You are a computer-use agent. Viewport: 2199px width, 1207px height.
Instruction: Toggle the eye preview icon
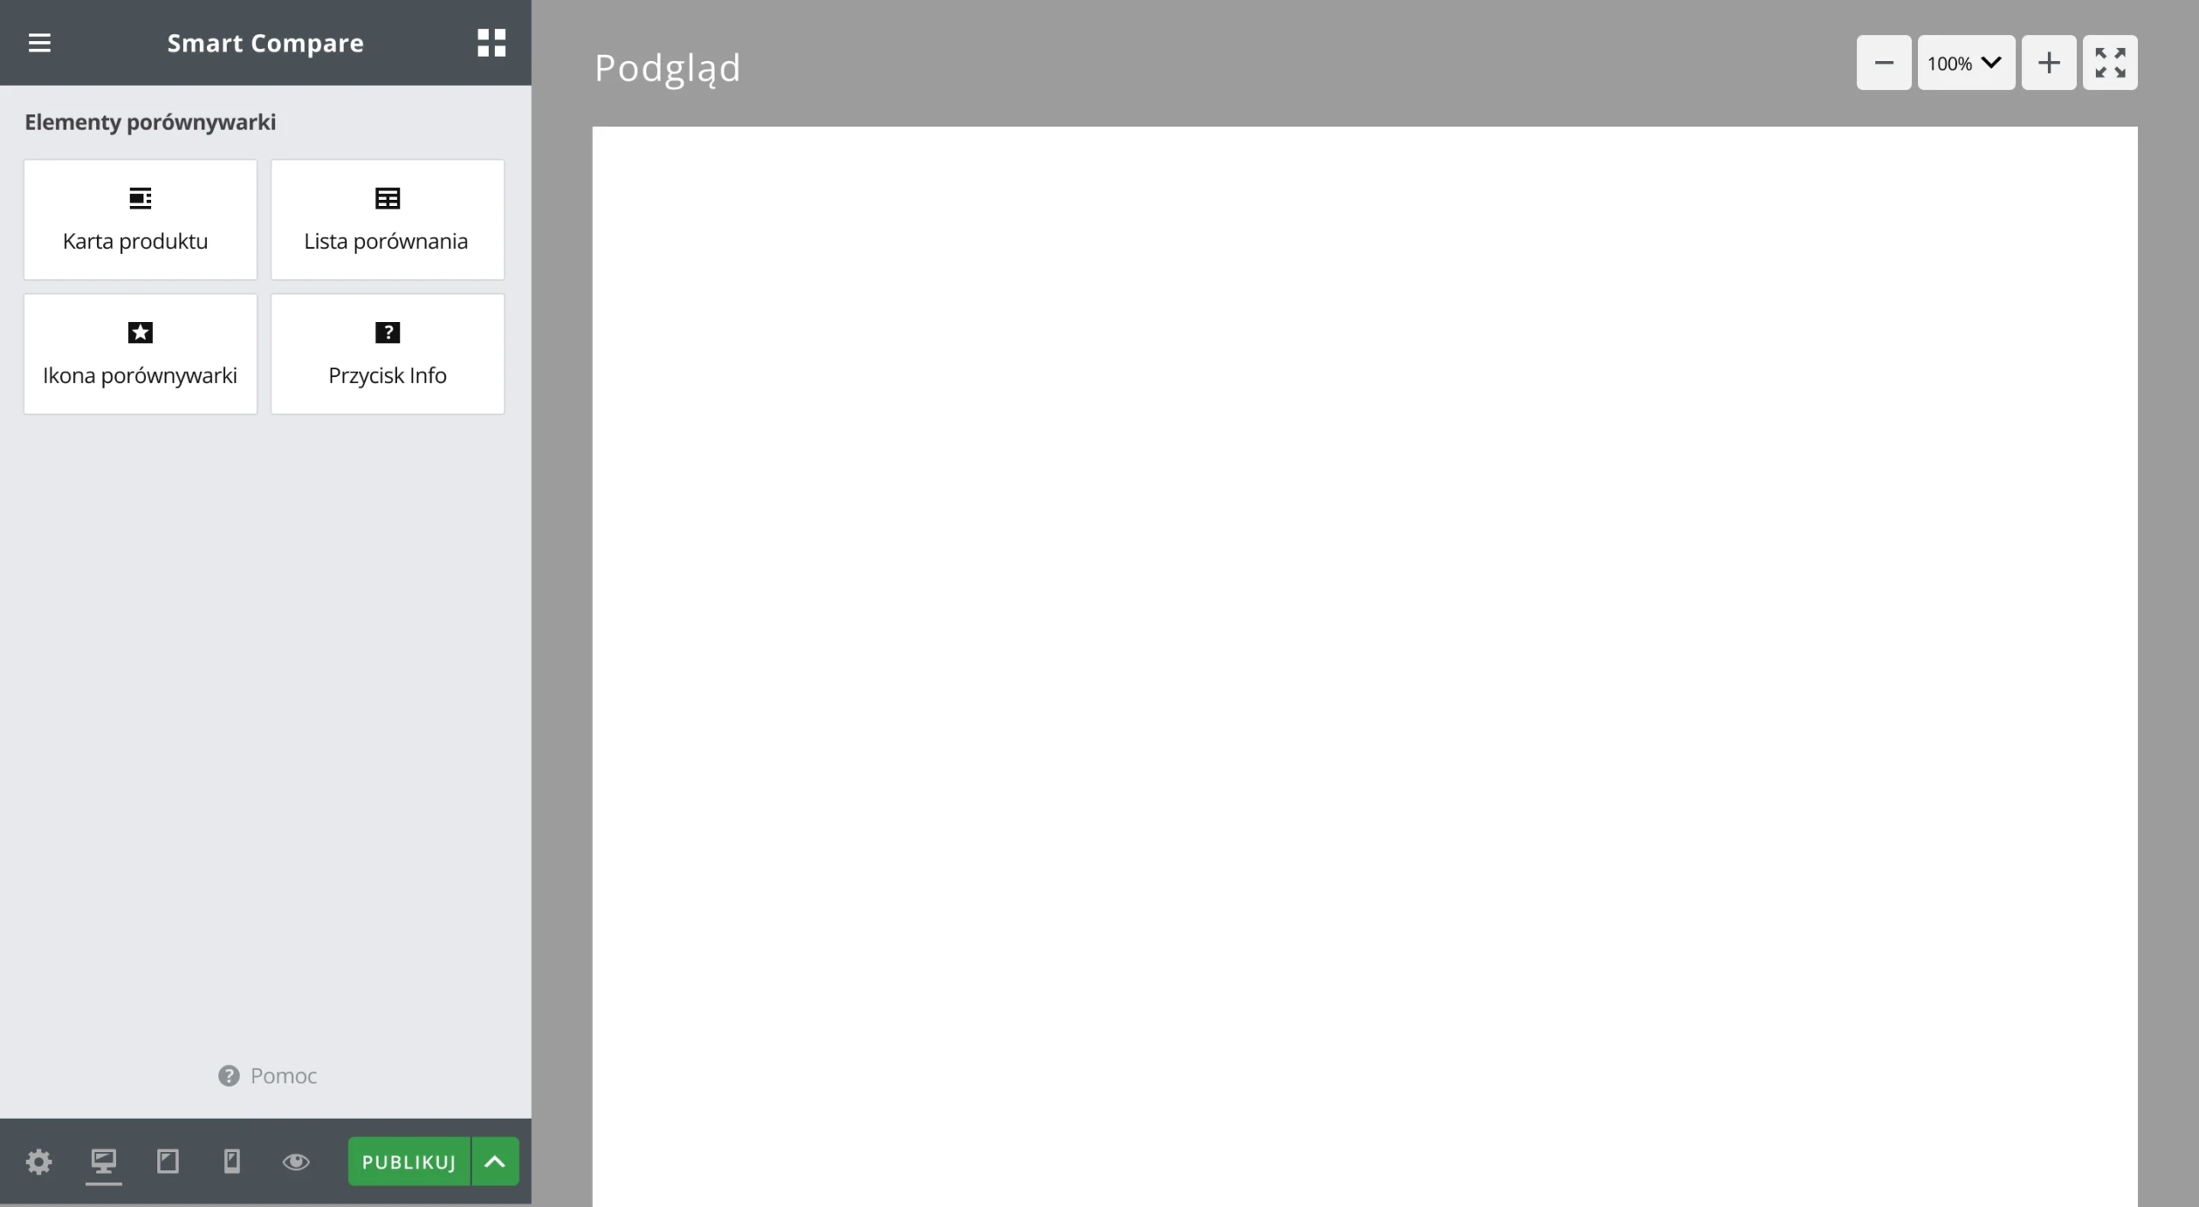pos(296,1162)
